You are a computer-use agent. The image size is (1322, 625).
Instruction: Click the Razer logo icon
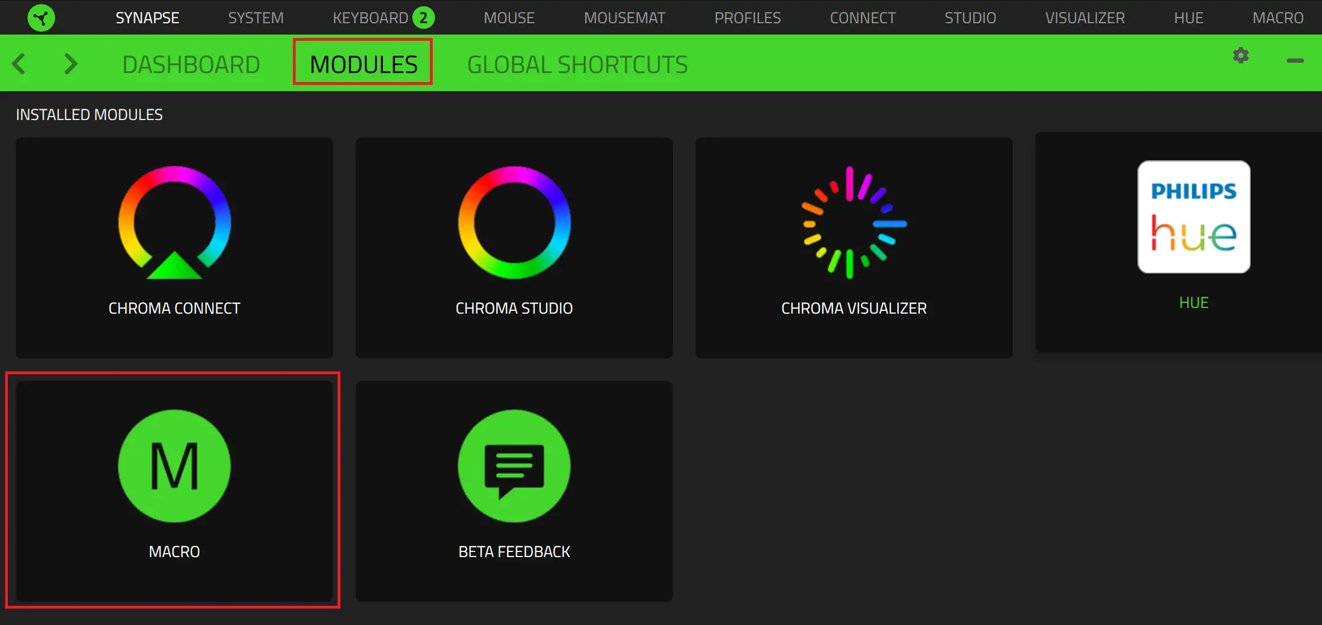click(x=40, y=18)
